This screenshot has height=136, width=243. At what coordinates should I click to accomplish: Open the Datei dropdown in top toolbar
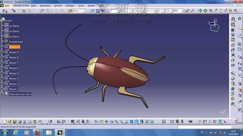(x=84, y=11)
